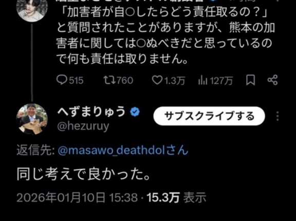296x221 pixels.
Task: Select the reply text 同じ考えで良かった。
Action: [x=83, y=174]
